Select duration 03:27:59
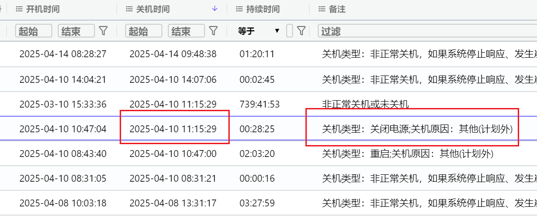This screenshot has width=537, height=216. [257, 203]
